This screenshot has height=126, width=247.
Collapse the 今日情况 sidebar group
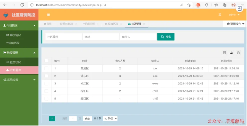(x=19, y=25)
